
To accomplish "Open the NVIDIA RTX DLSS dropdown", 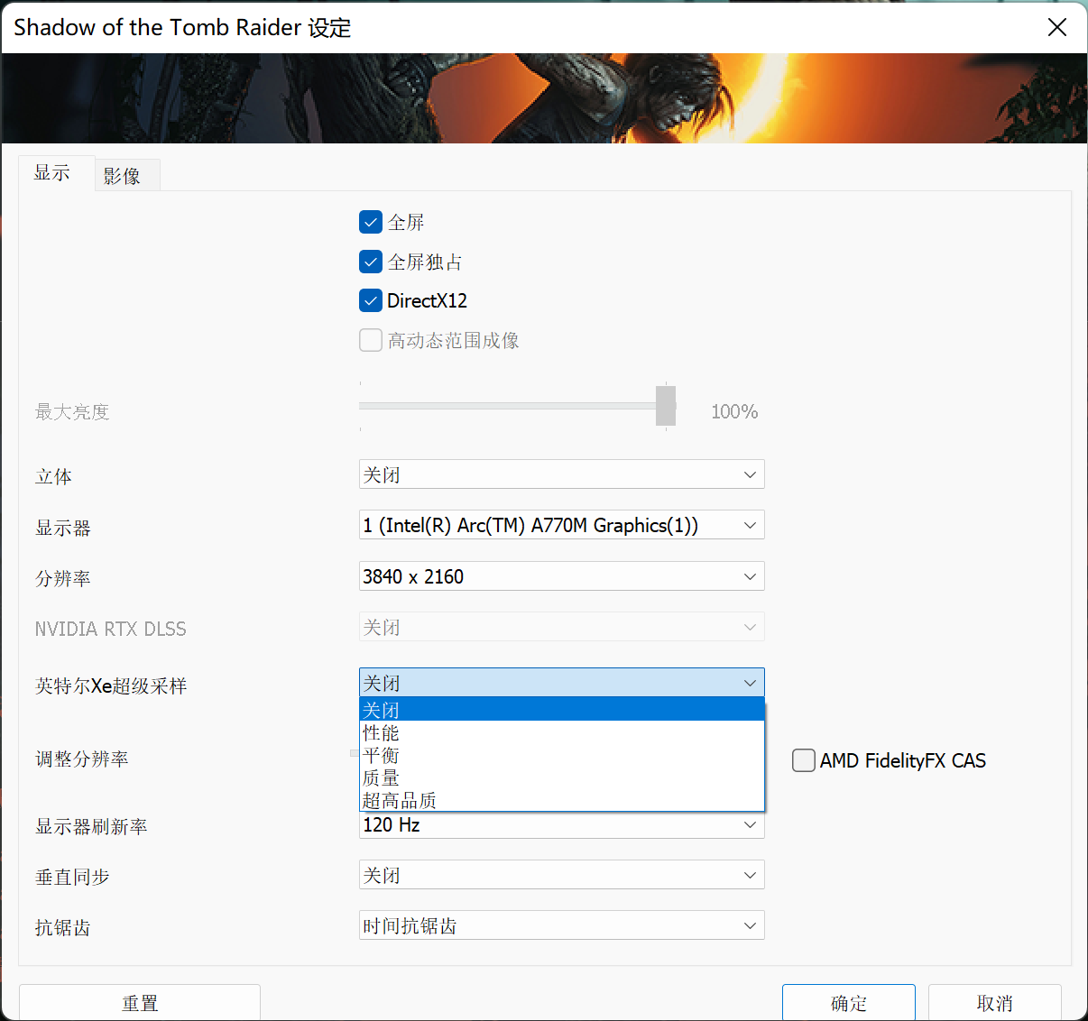I will point(561,627).
